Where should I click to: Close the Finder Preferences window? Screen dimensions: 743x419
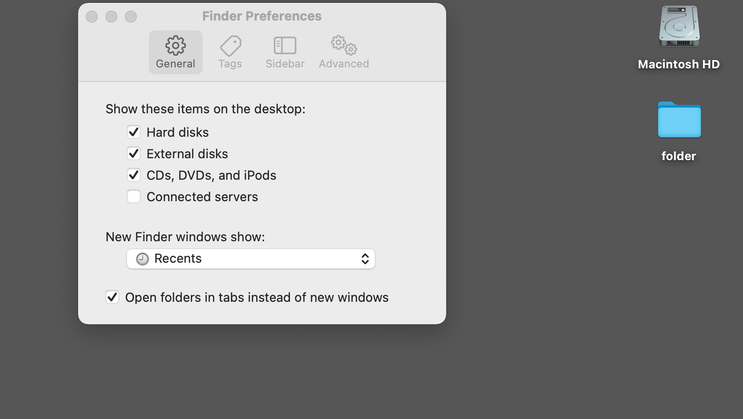92,17
